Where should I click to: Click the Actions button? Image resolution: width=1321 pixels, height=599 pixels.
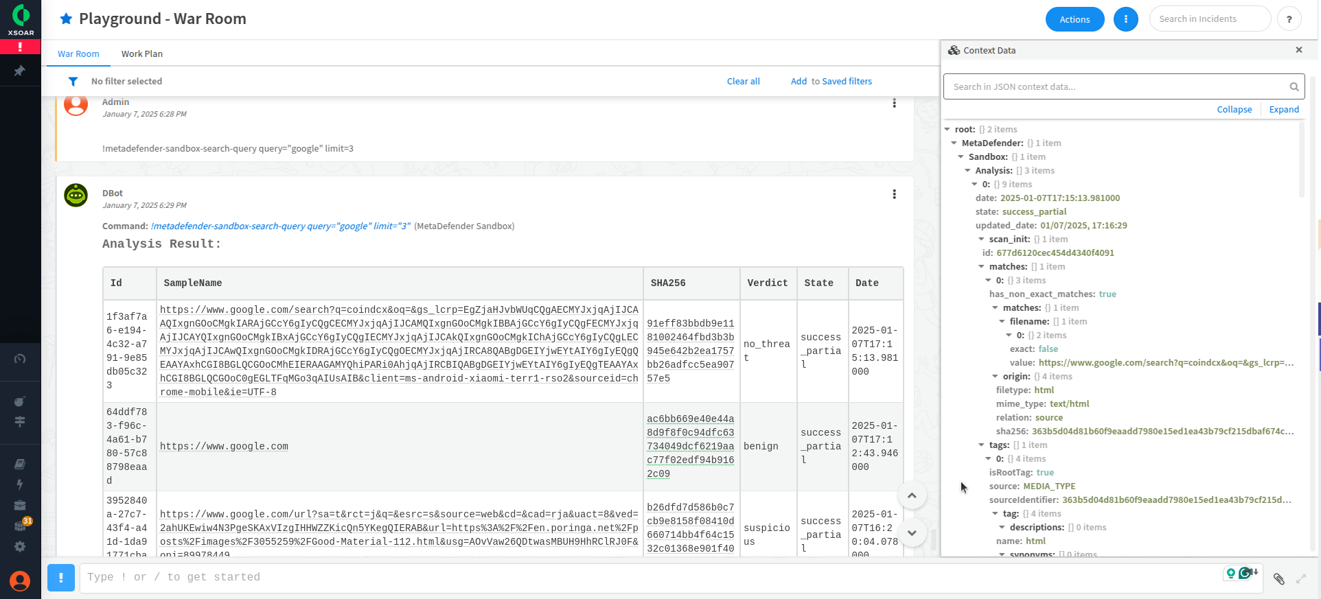pyautogui.click(x=1075, y=19)
